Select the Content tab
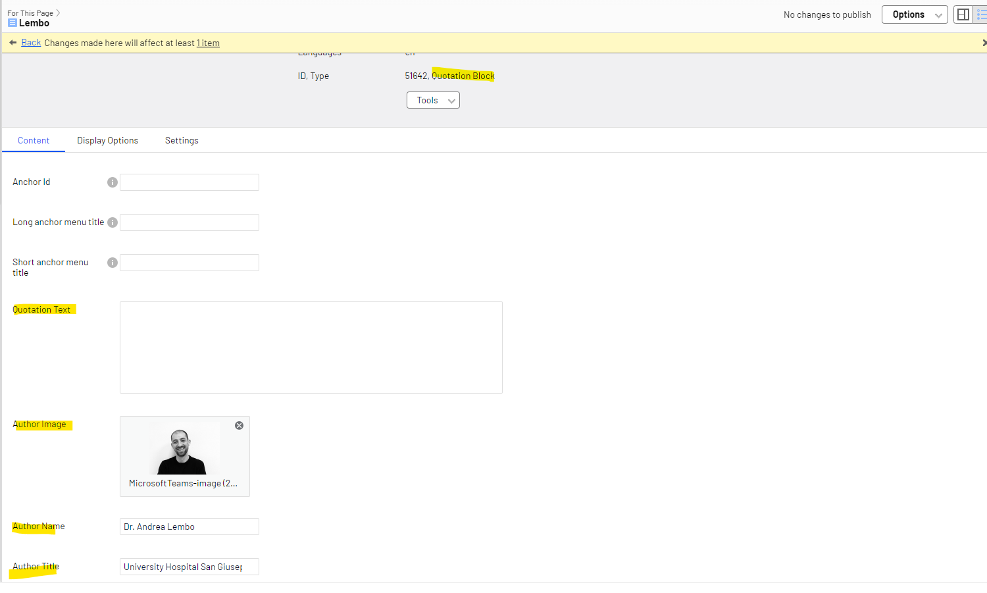Screen dimensions: 987x593 tap(34, 140)
